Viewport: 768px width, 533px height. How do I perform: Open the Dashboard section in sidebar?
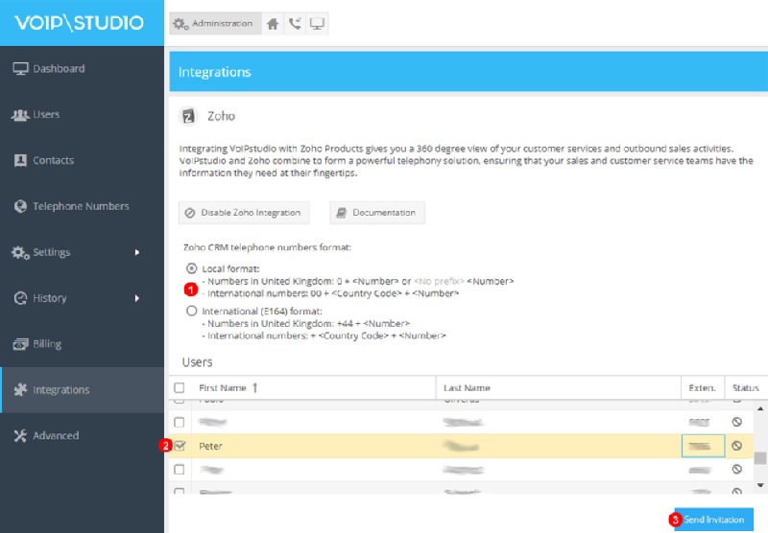(59, 69)
